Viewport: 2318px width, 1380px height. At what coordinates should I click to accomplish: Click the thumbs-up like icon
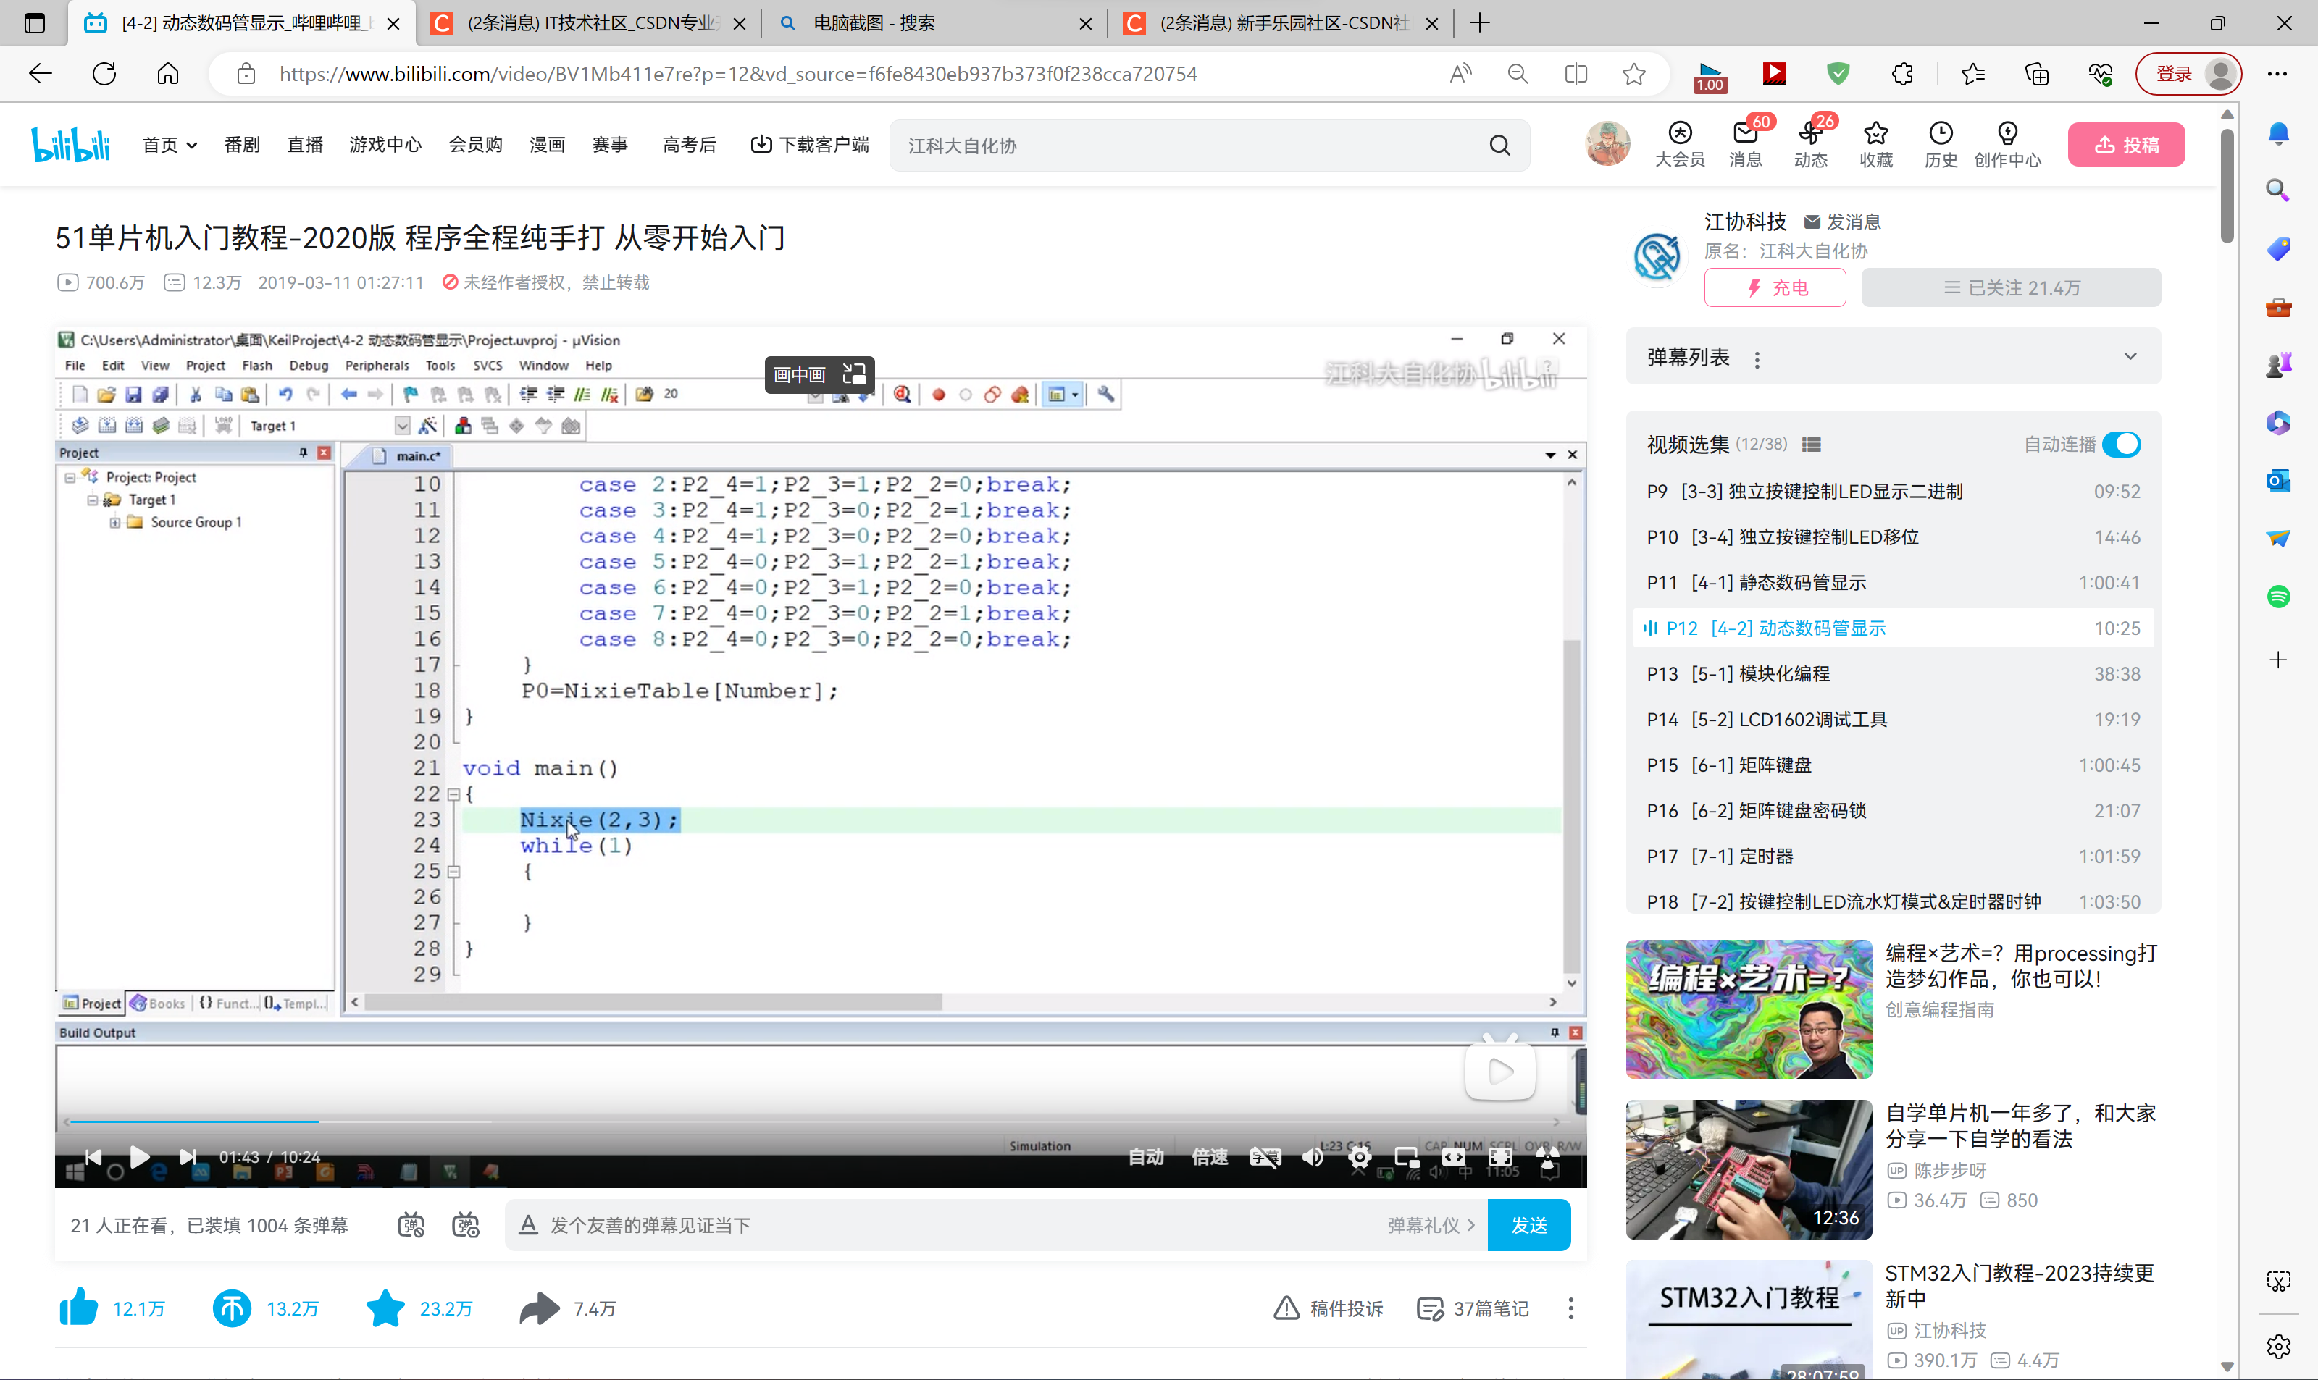coord(79,1308)
